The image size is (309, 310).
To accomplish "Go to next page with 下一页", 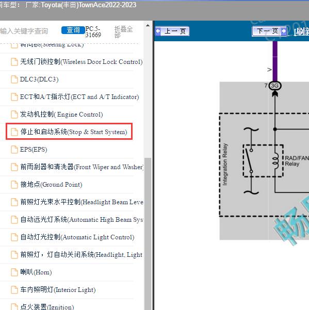I will click(x=269, y=31).
